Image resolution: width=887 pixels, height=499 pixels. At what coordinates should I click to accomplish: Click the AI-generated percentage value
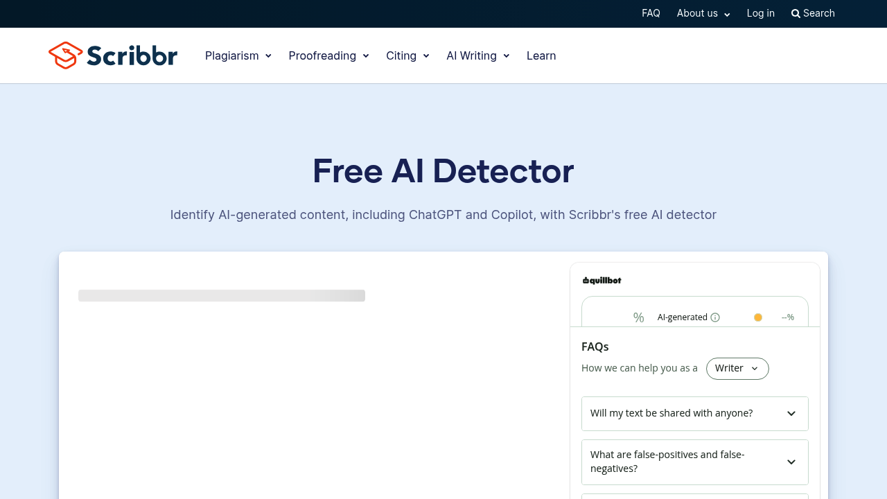coord(788,317)
